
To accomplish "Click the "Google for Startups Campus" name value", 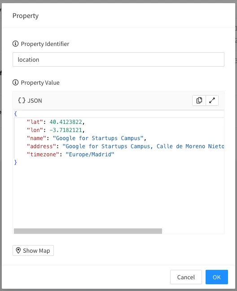I will [x=98, y=138].
